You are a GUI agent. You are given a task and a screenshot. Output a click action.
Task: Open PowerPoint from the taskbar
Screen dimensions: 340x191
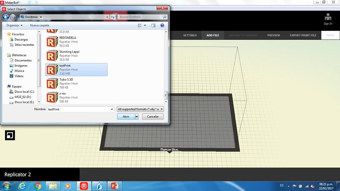[x=115, y=186]
